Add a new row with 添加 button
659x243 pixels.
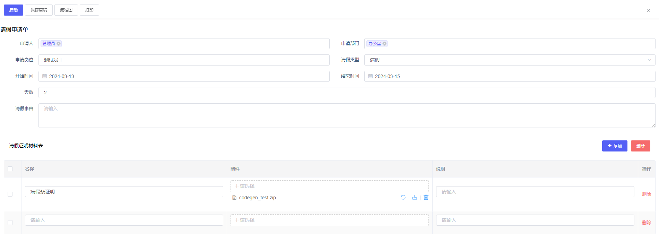(614, 146)
